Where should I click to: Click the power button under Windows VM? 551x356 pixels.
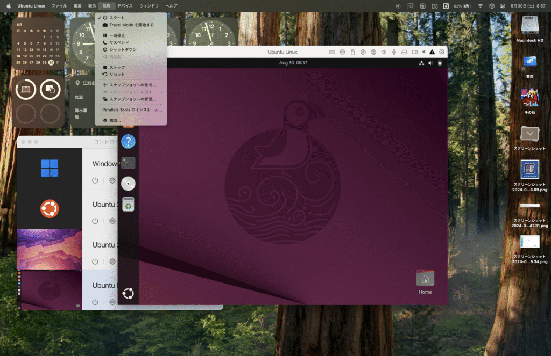tap(95, 180)
